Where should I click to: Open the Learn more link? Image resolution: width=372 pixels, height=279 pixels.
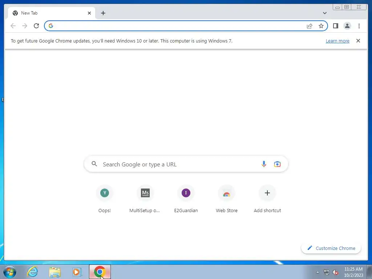[x=337, y=41]
